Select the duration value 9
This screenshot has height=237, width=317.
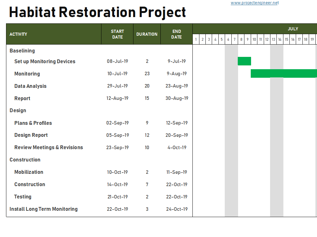point(147,123)
